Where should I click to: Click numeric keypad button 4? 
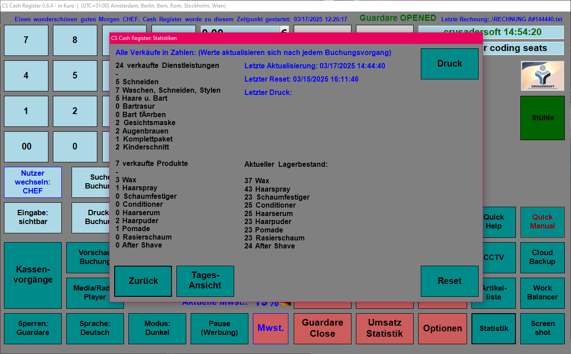[26, 76]
